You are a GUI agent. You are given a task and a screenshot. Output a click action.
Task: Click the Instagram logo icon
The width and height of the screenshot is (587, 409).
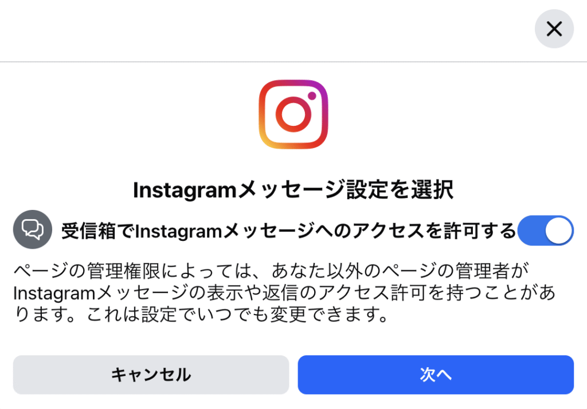[x=293, y=114]
